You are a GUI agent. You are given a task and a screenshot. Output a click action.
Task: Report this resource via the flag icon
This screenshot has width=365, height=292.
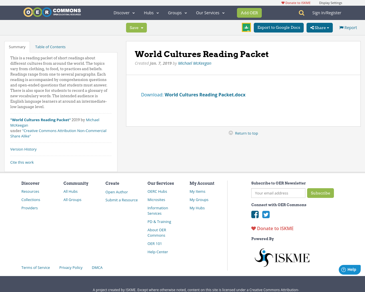[348, 27]
